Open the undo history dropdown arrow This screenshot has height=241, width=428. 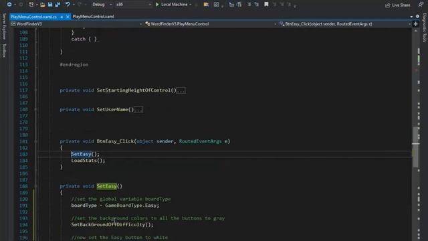tap(74, 5)
